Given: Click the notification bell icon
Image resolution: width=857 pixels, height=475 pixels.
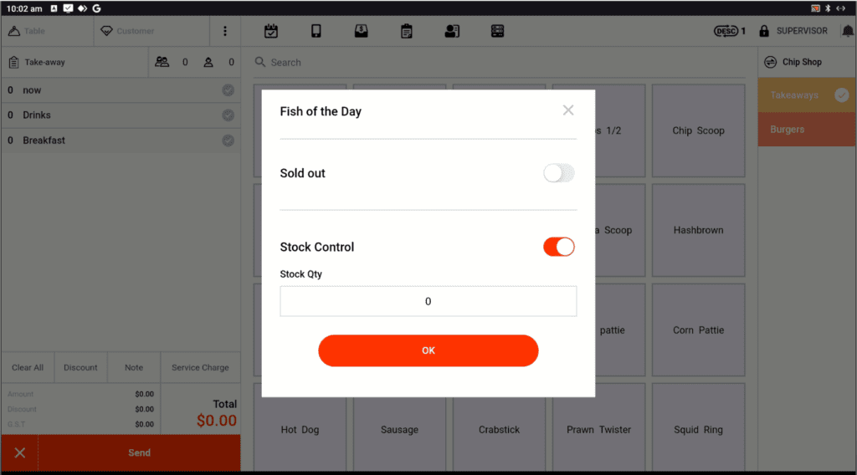Looking at the screenshot, I should tap(848, 31).
